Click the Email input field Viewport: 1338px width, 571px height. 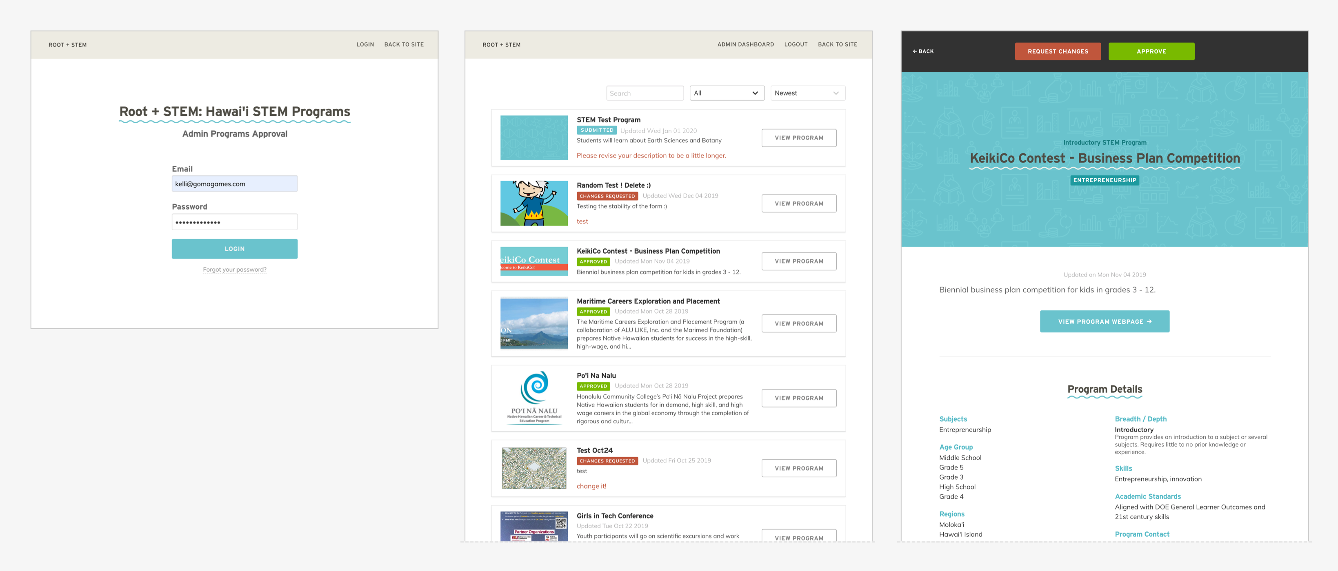coord(234,184)
